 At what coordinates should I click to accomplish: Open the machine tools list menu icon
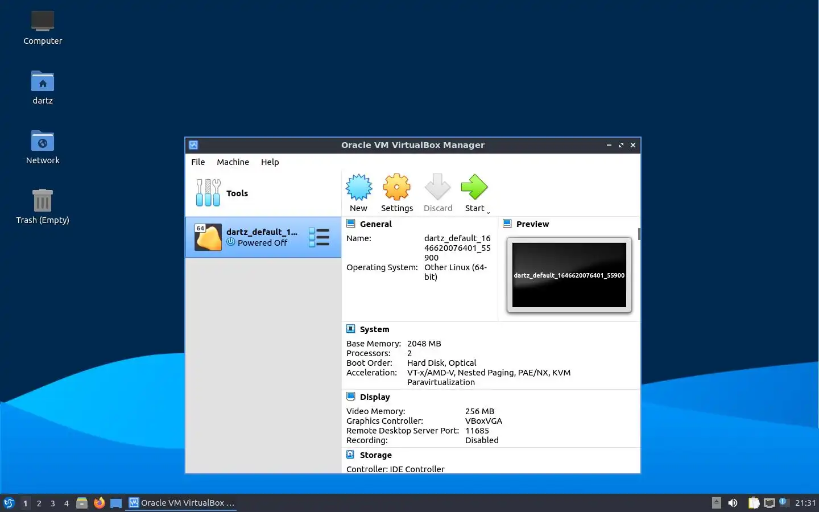point(319,237)
